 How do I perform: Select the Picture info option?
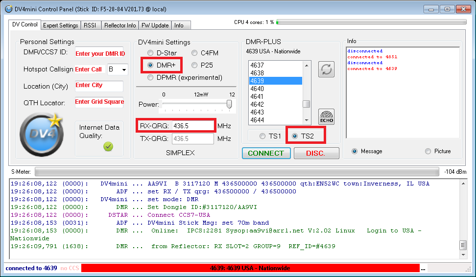pyautogui.click(x=428, y=151)
